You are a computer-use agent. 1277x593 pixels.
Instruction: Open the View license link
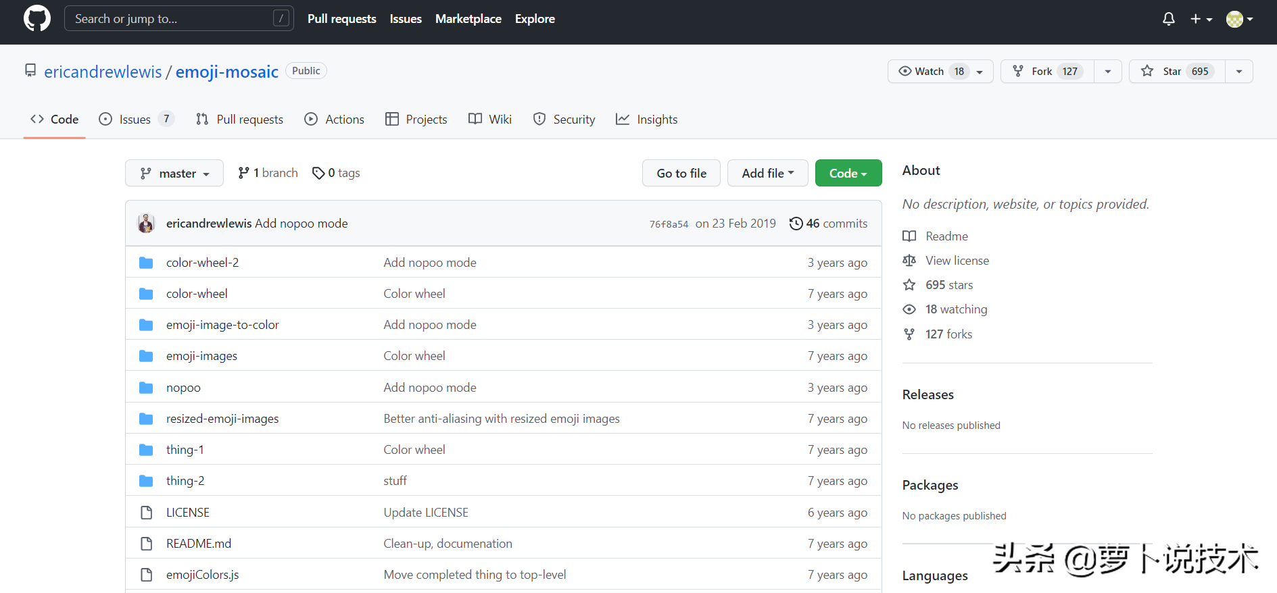pos(957,261)
